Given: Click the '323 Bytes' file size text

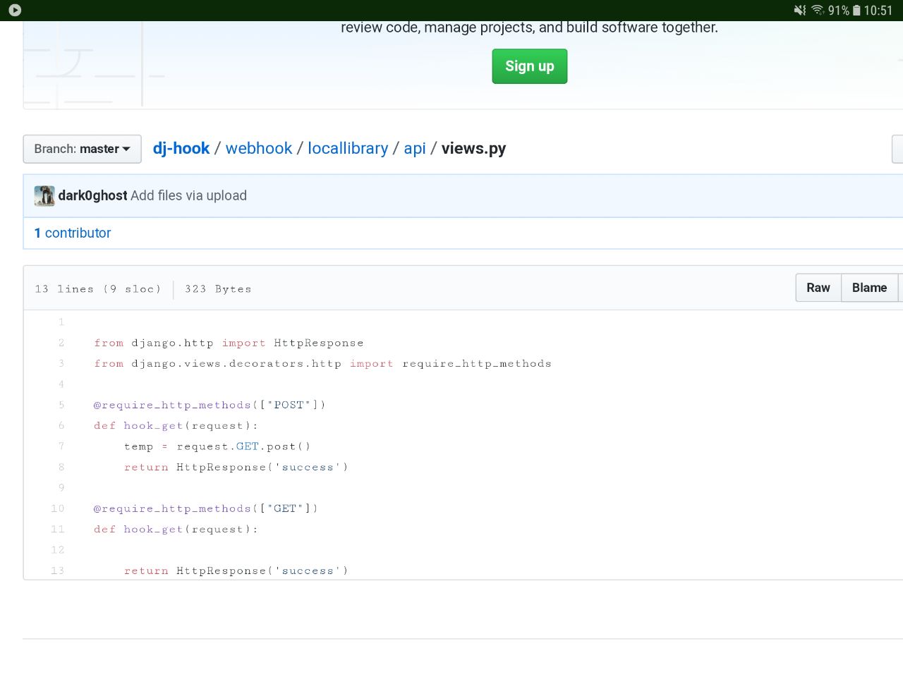Looking at the screenshot, I should pos(218,289).
